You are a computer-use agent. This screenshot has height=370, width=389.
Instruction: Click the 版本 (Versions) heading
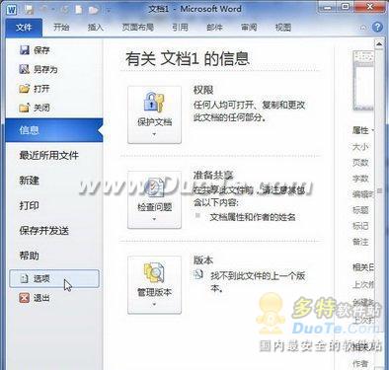click(203, 260)
